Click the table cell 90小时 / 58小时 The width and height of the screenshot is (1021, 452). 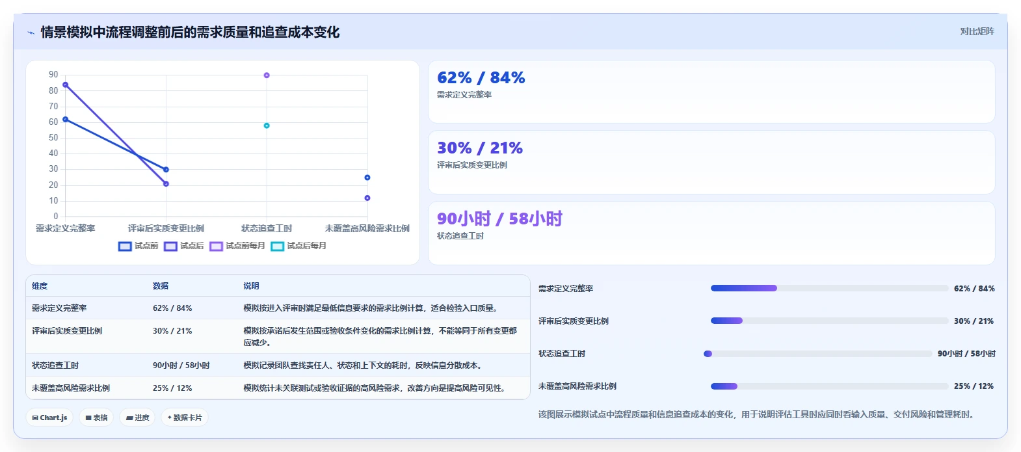181,366
